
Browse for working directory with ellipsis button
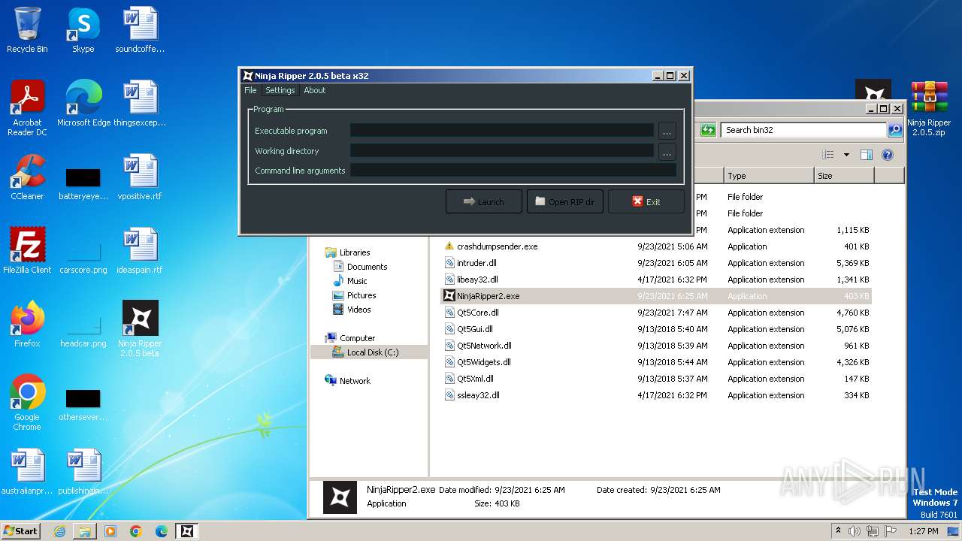click(x=667, y=152)
